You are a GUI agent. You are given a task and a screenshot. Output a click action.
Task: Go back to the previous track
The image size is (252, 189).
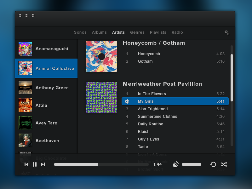[26, 164]
